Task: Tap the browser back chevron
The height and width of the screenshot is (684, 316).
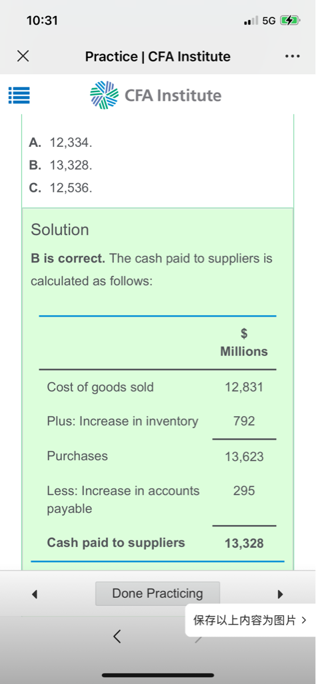Action: [117, 636]
